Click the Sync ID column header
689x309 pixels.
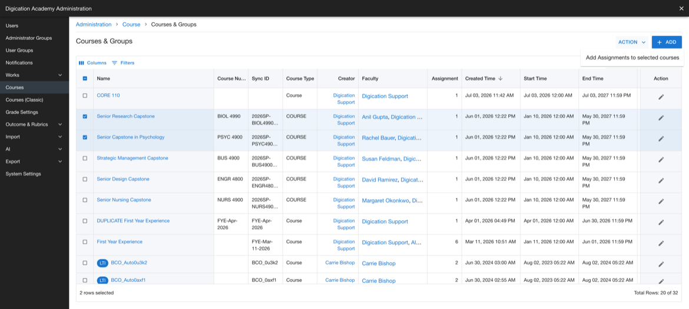pyautogui.click(x=260, y=79)
